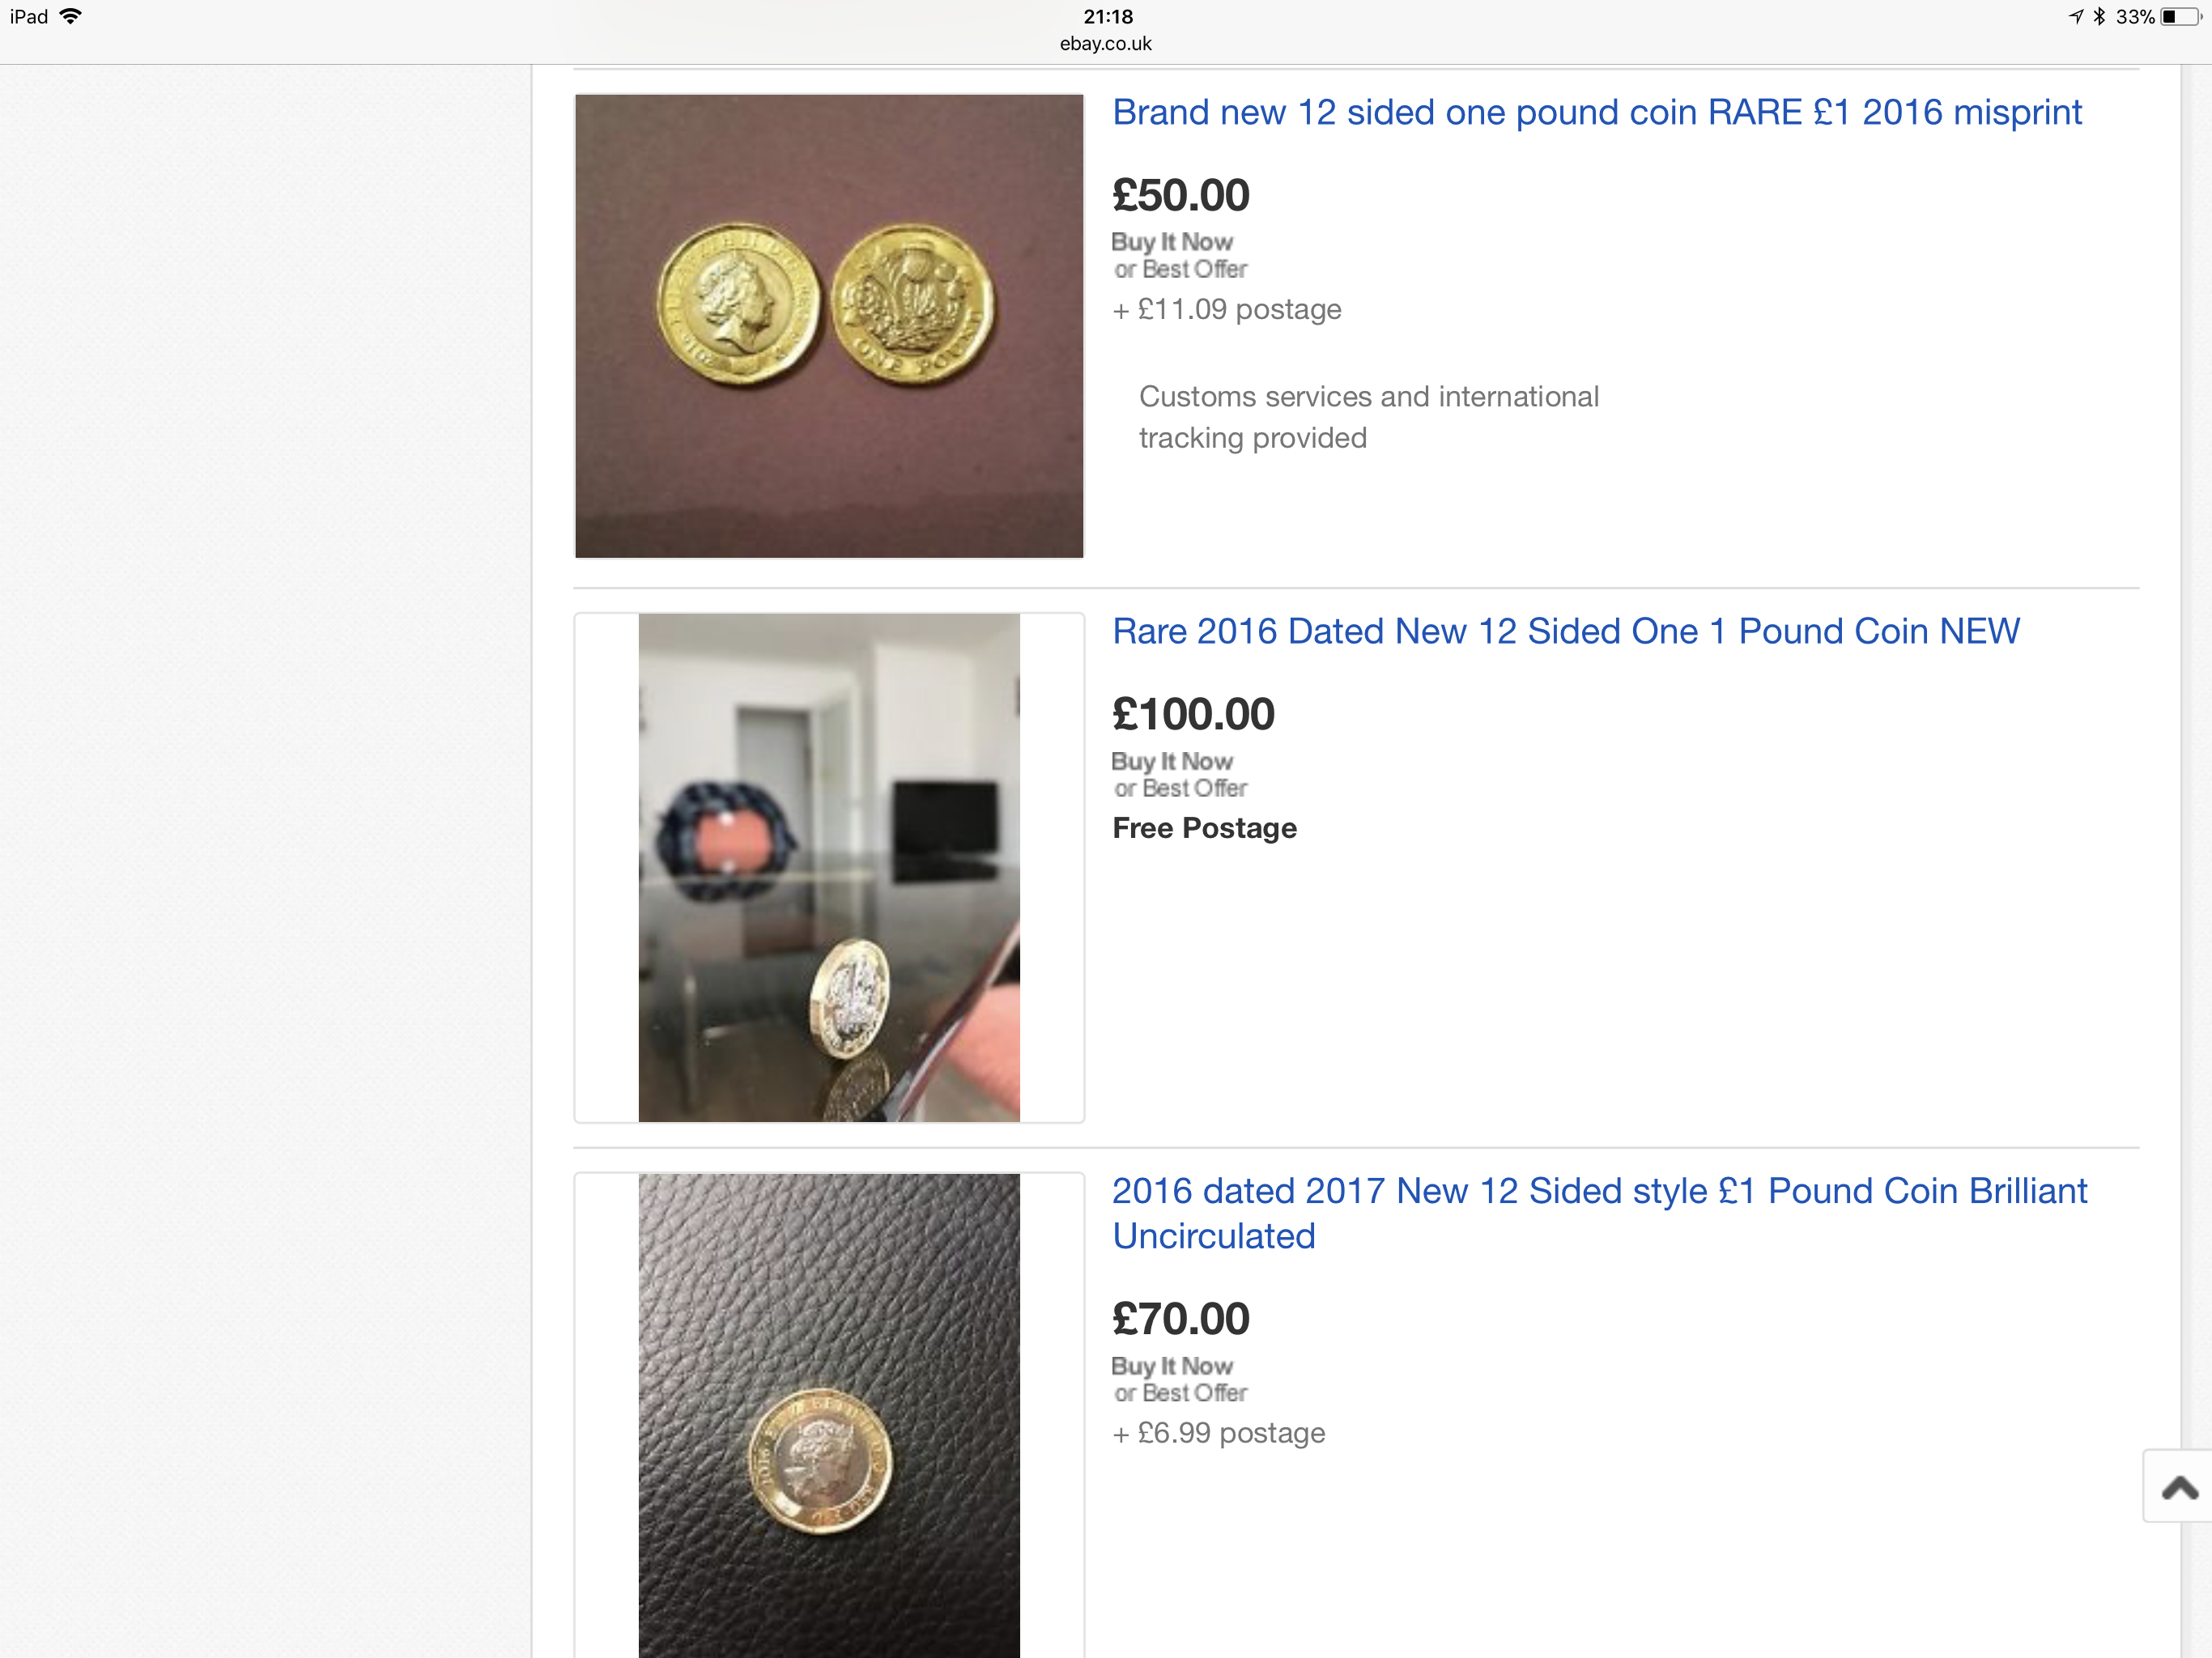Tap the "Free Postage" label
The image size is (2212, 1658).
pyautogui.click(x=1204, y=828)
